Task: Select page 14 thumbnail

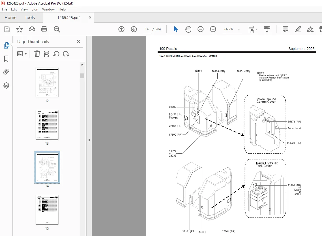Action: (x=47, y=167)
